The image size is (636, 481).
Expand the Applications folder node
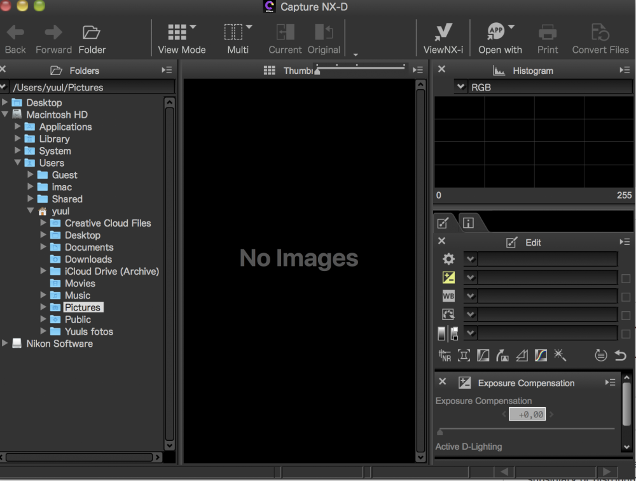click(17, 126)
